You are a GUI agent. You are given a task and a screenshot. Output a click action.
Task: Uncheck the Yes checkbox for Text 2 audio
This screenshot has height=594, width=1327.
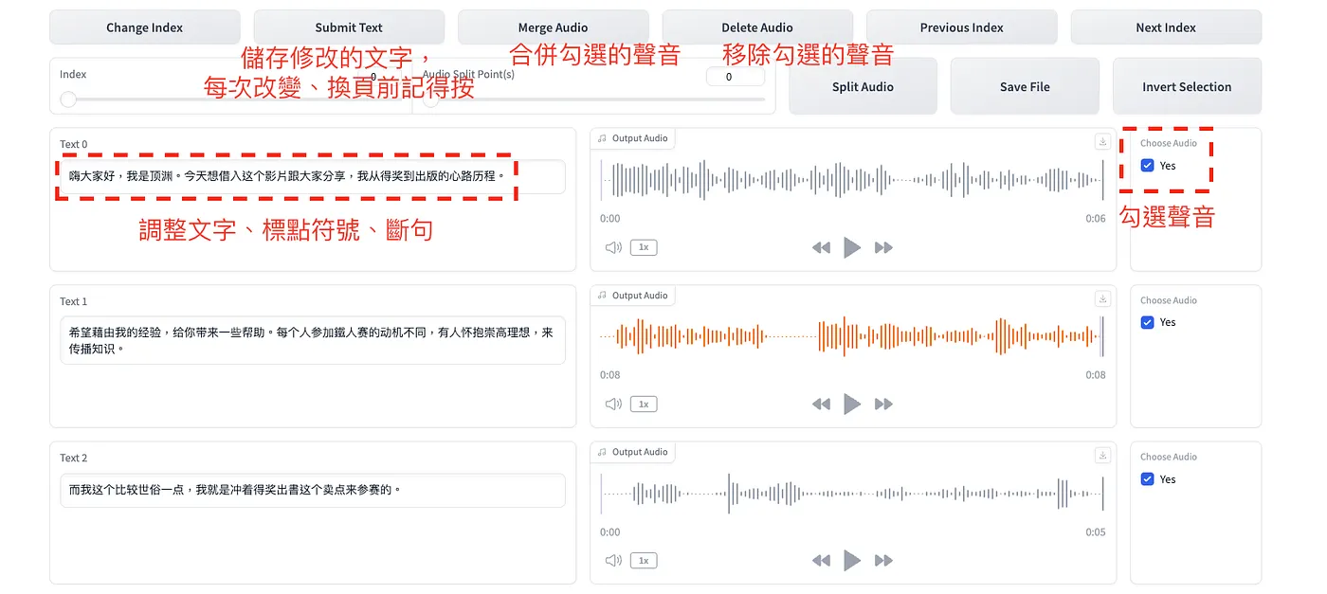[1148, 479]
